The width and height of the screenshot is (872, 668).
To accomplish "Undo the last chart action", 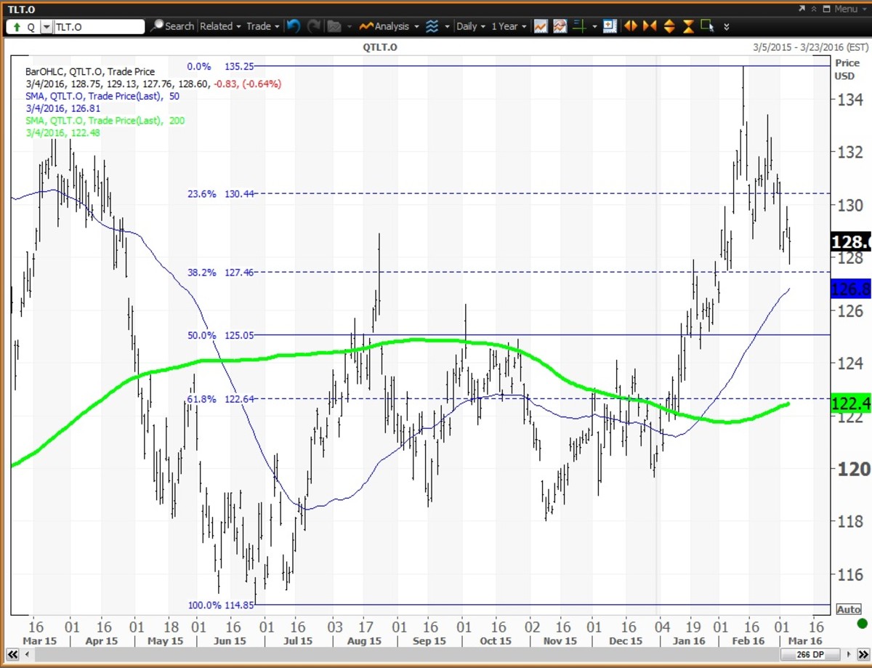I will coord(293,26).
